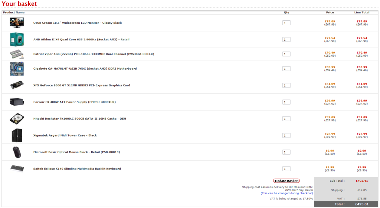380x208 pixels.
Task: Click the Patriot Viper memory thumbnail
Action: coord(17,54)
